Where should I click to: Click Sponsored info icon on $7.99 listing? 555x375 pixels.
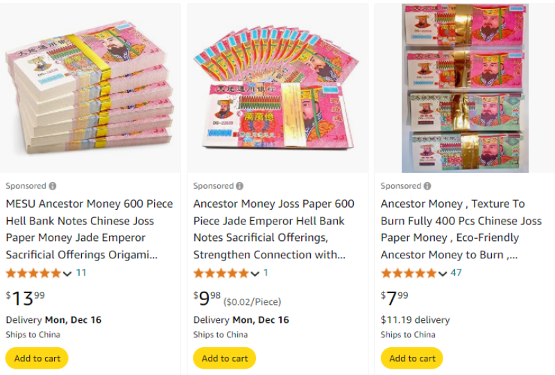[x=427, y=186]
